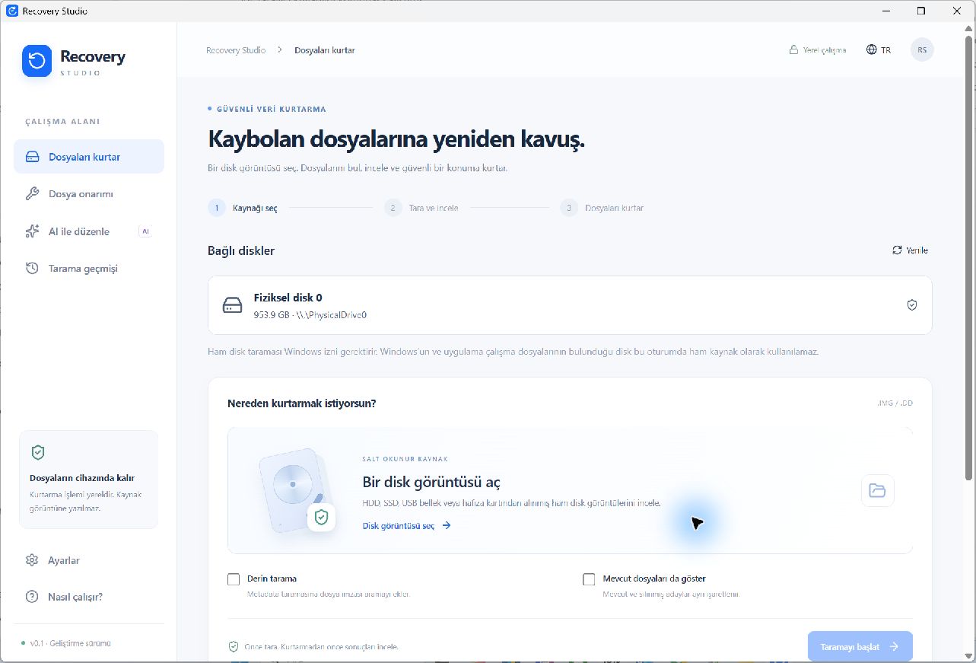976x663 pixels.
Task: Click the green shield icon in privacy card
Action: click(x=38, y=452)
